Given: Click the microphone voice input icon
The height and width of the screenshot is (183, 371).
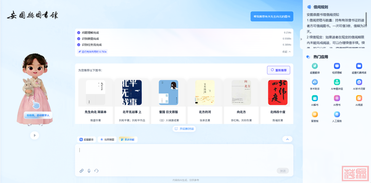Looking at the screenshot, I should click(x=89, y=171).
